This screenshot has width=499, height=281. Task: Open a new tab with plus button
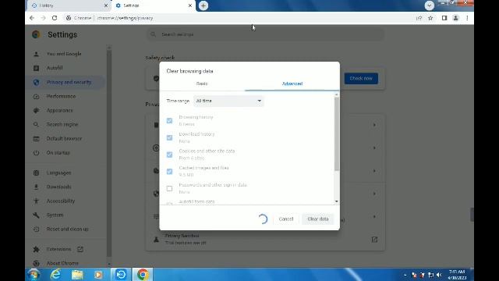click(203, 5)
